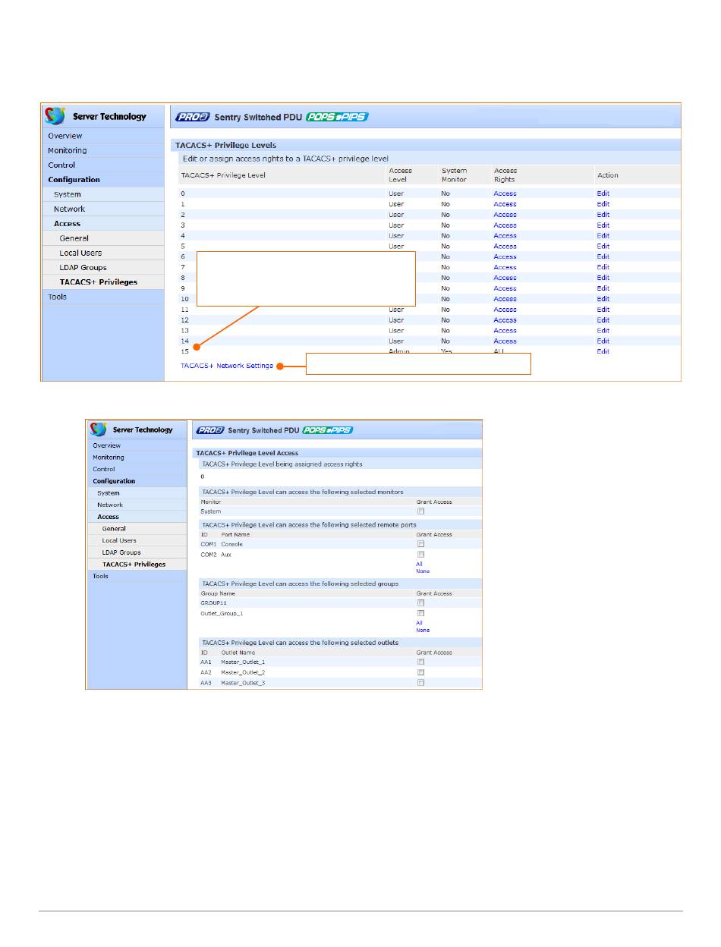Viewport: 721px width, 947px height.
Task: Click the POPS PIPS badge in lower banner
Action: tap(327, 430)
